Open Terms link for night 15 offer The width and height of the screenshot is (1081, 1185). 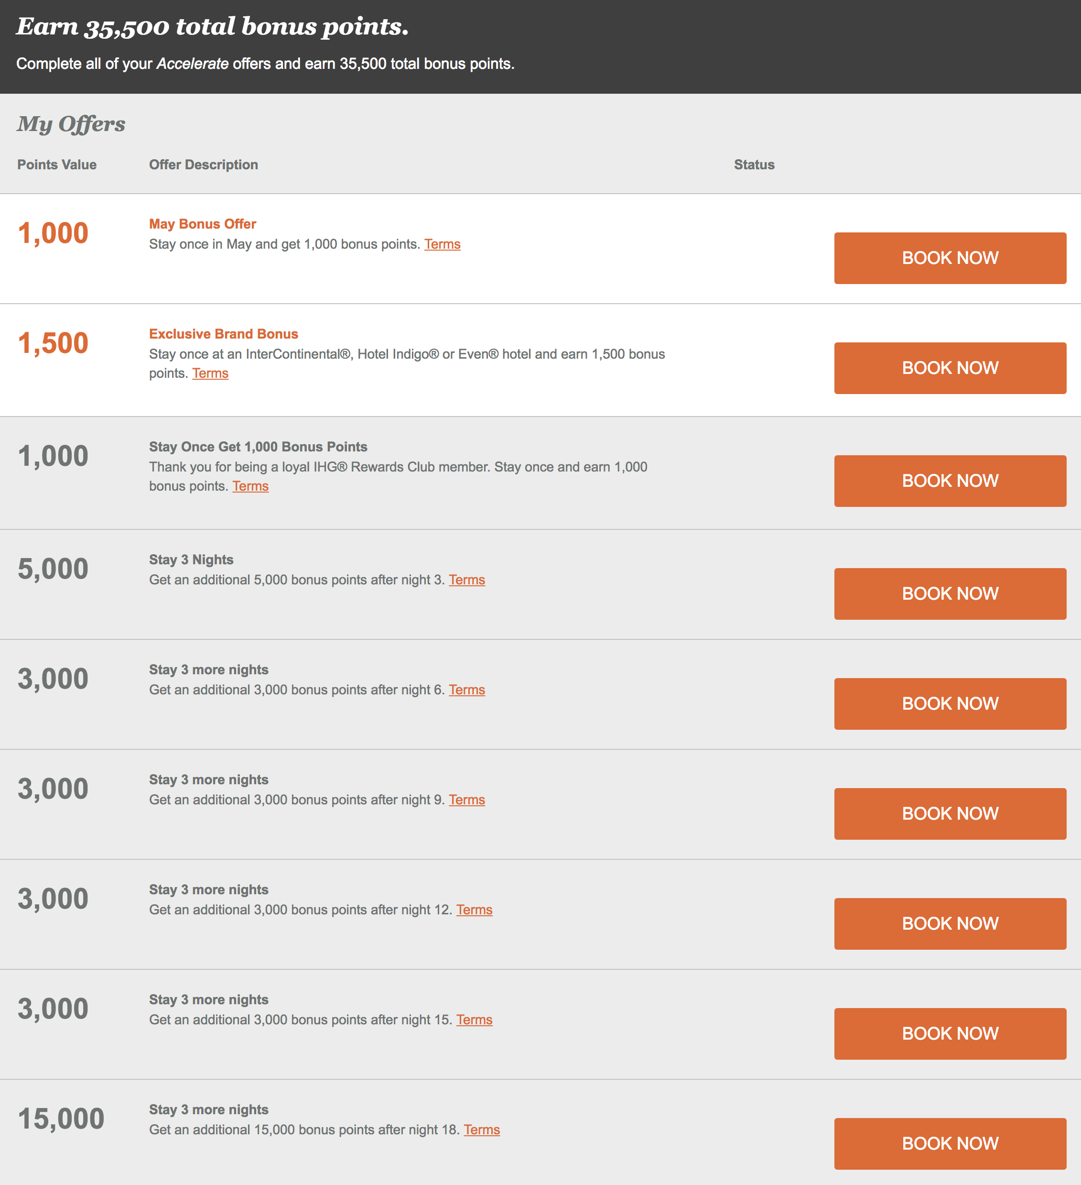click(x=474, y=1019)
